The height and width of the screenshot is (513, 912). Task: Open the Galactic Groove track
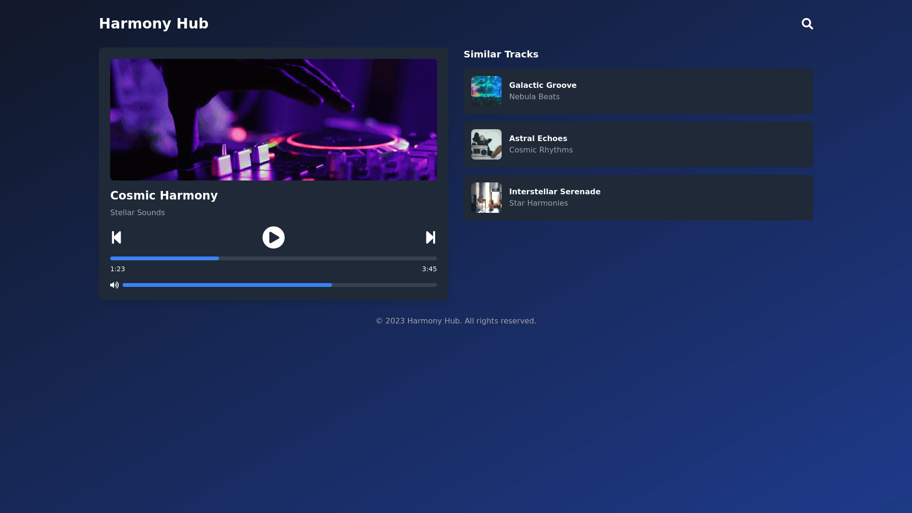click(x=542, y=85)
